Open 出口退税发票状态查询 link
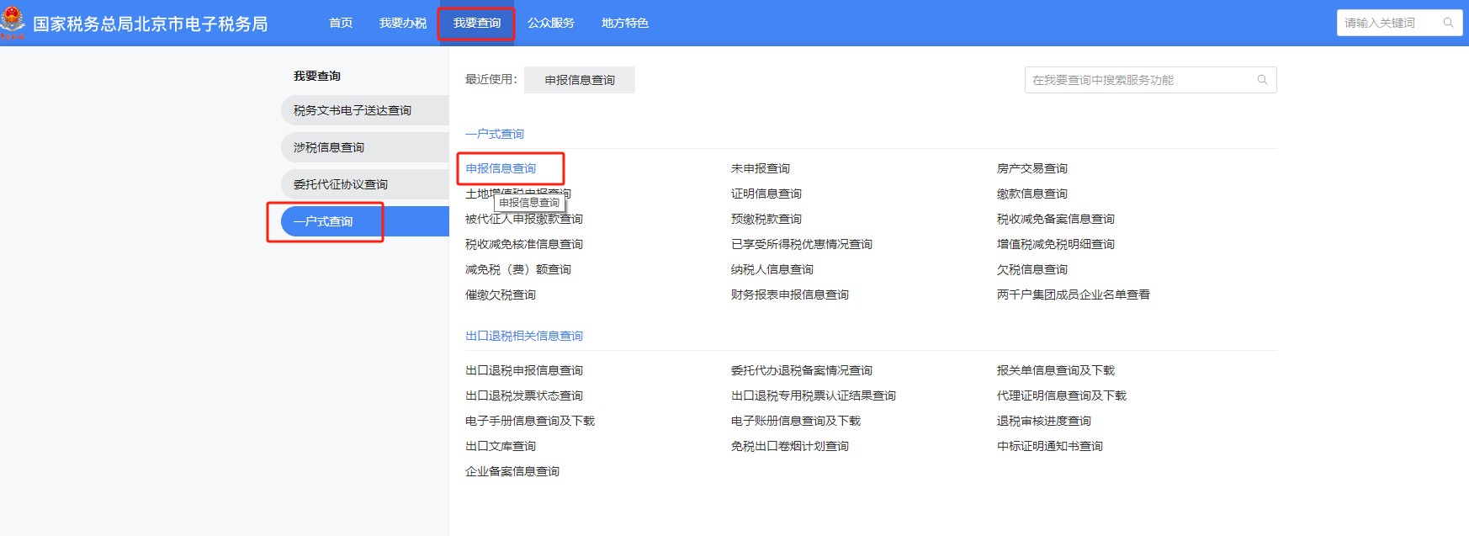 tap(524, 395)
